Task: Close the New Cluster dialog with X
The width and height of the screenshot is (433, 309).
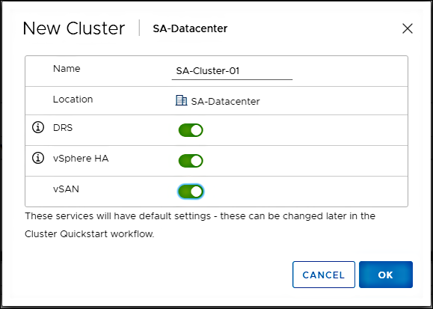Action: click(x=408, y=28)
